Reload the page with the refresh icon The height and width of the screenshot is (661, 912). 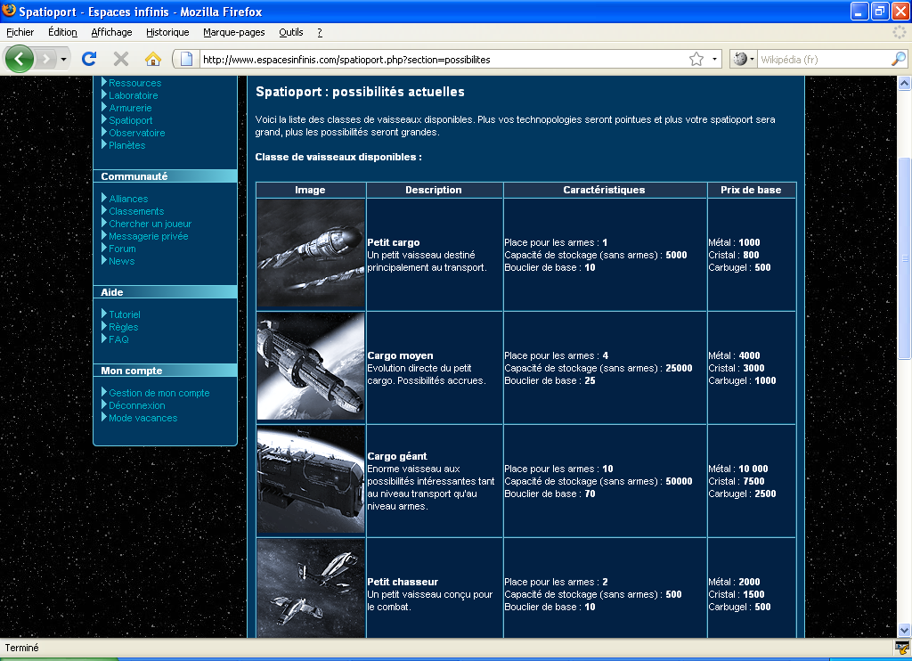point(89,59)
